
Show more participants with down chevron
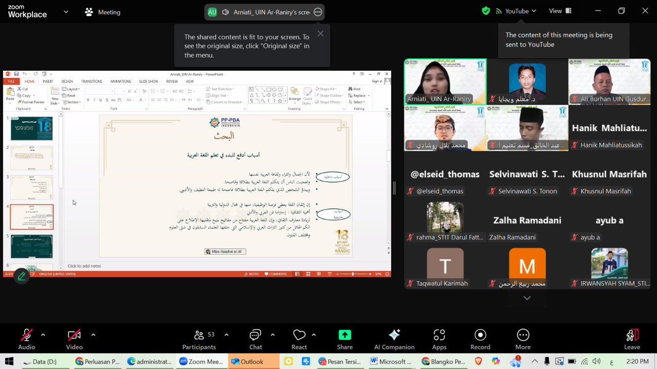[x=527, y=298]
